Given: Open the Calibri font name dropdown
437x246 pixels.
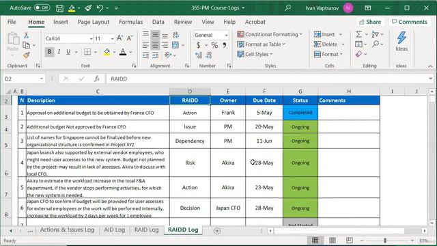Looking at the screenshot, I should tap(91, 38).
